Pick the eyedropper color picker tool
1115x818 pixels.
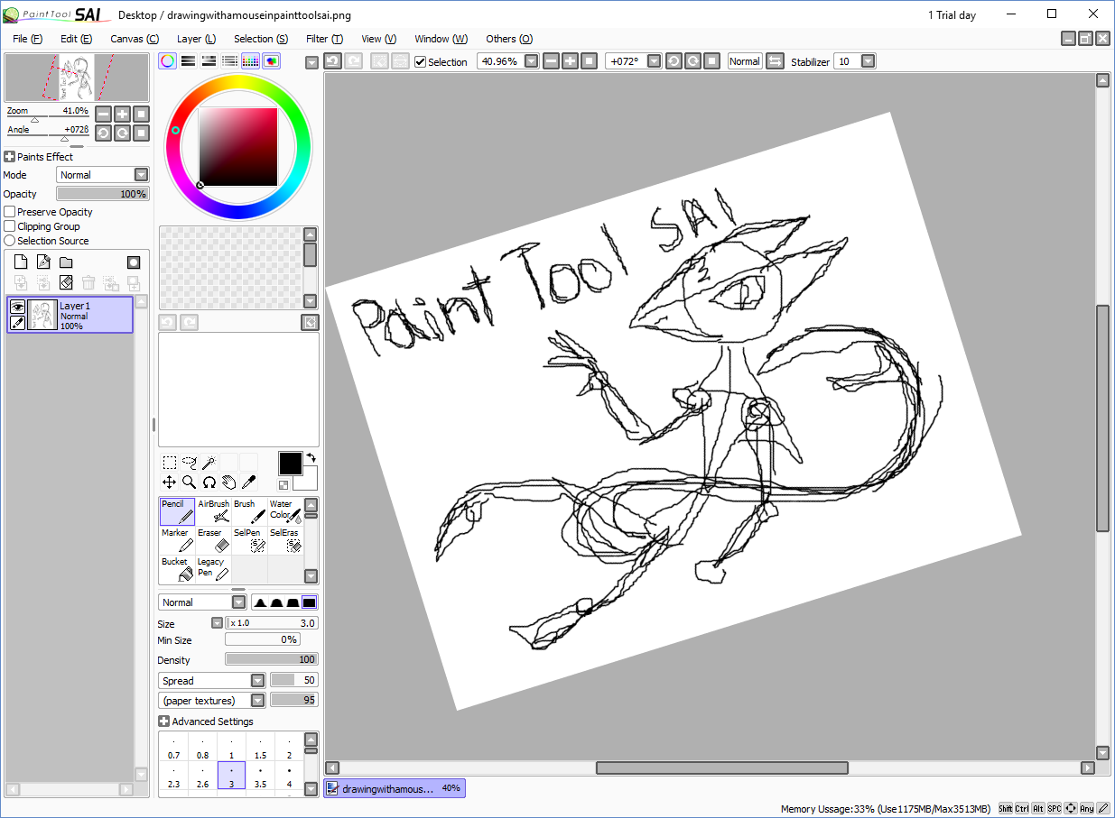(x=248, y=483)
